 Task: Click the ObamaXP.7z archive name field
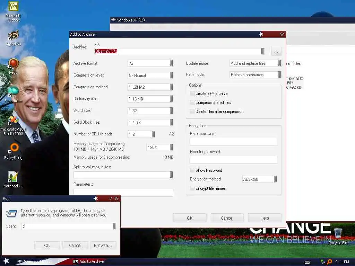tap(178, 51)
